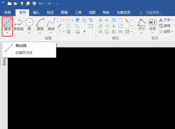Viewport: 175px width, 129px height.
Task: Click the Save As icon
Action: pos(28,4)
